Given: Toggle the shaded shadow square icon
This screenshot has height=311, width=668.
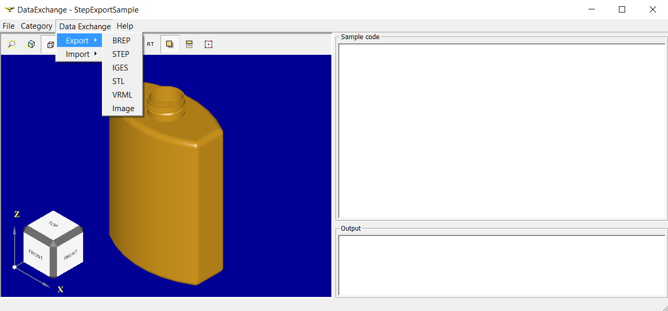Looking at the screenshot, I should (170, 45).
